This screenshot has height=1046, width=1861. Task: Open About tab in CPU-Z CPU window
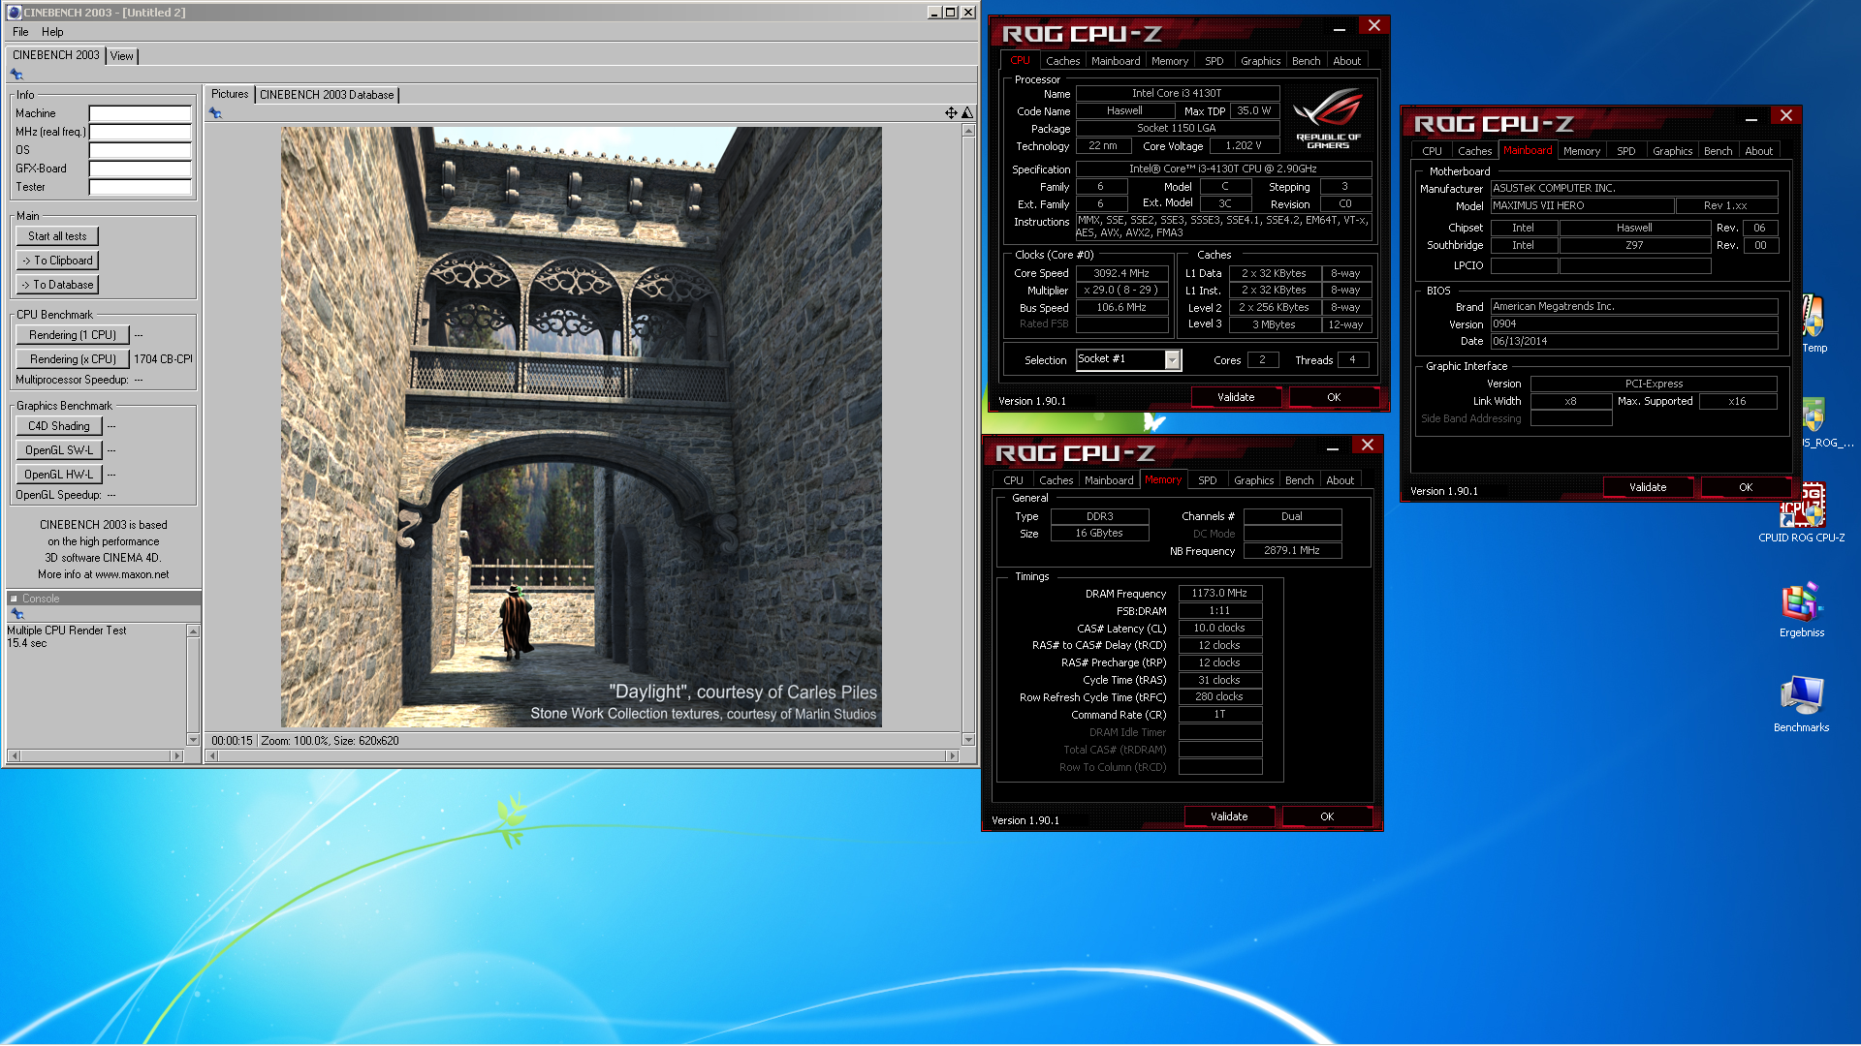tap(1347, 61)
